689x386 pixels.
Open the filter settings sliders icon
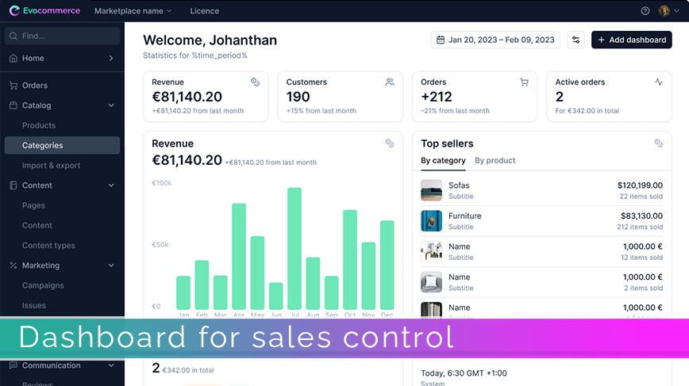click(x=575, y=40)
